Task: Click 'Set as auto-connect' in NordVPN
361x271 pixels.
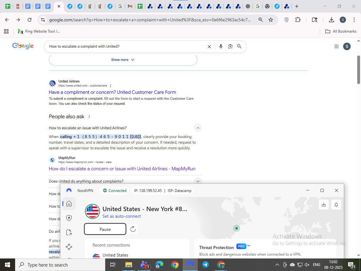Action: pos(122,216)
